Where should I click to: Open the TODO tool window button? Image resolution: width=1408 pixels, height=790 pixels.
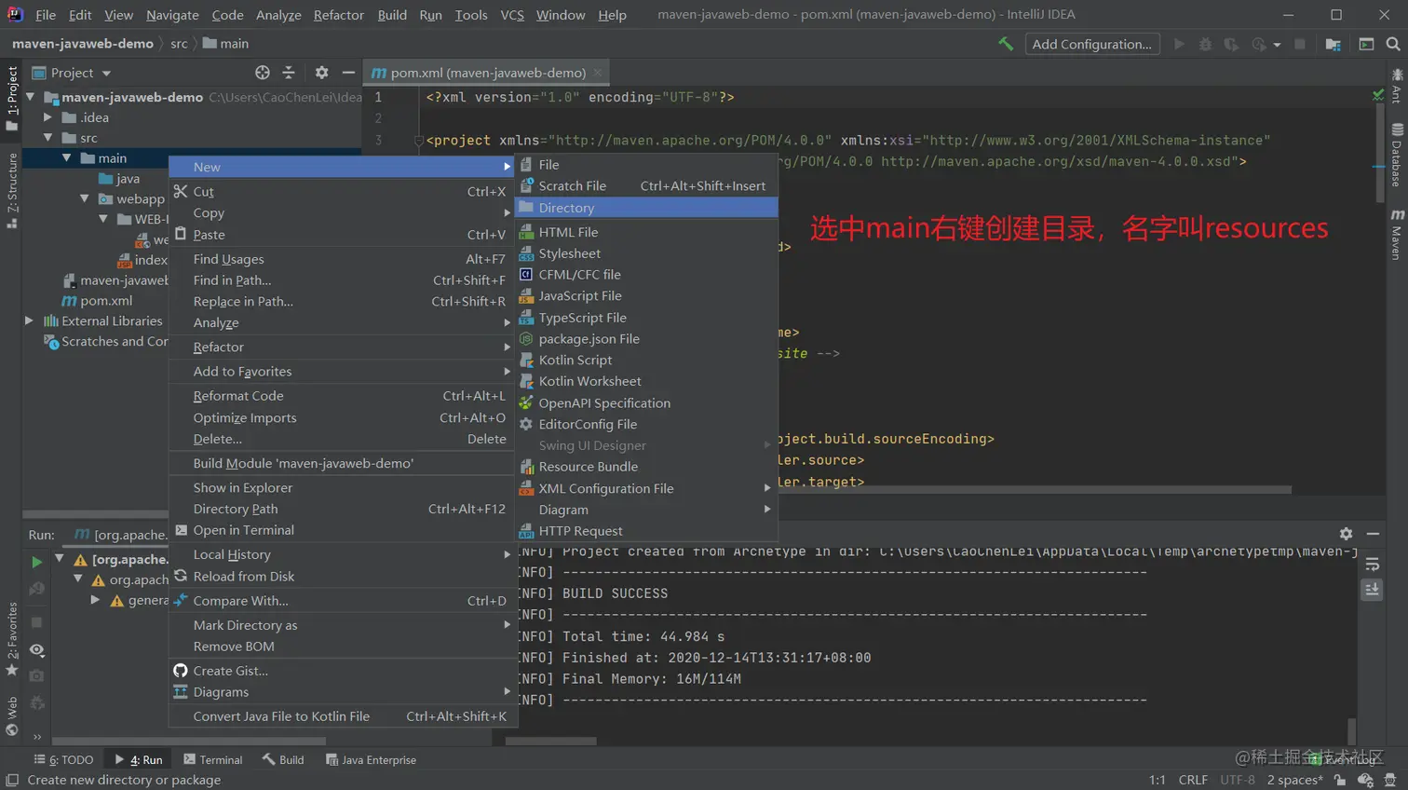[x=63, y=760]
